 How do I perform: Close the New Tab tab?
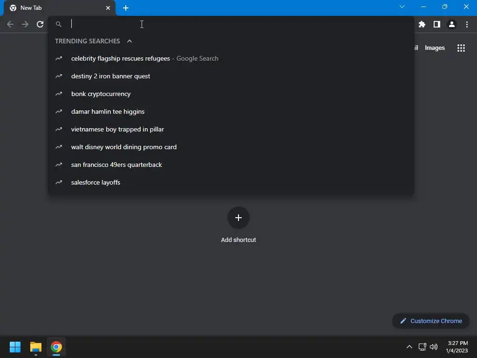(x=108, y=8)
